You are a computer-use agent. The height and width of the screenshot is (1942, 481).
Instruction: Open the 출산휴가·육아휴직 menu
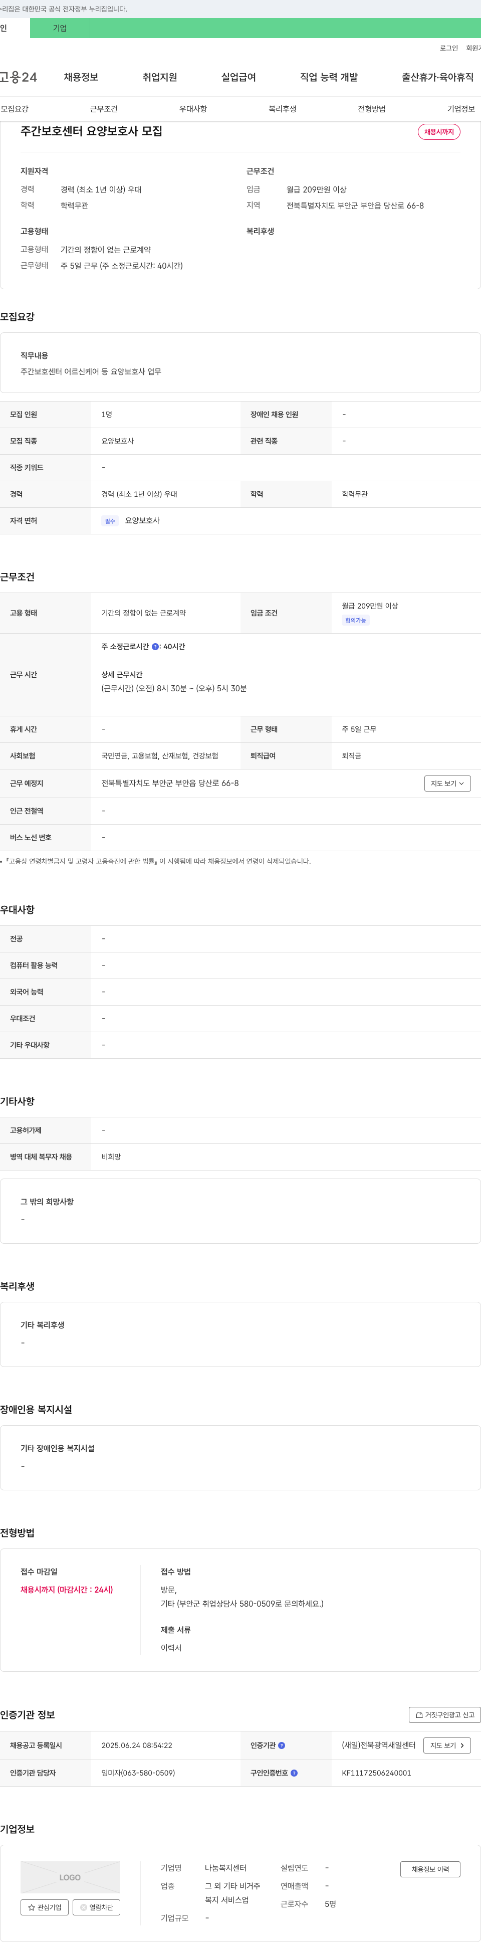pyautogui.click(x=437, y=77)
